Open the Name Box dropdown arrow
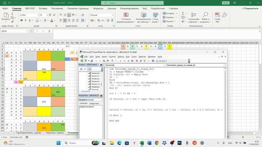This screenshot has width=262, height=147. [27, 31]
